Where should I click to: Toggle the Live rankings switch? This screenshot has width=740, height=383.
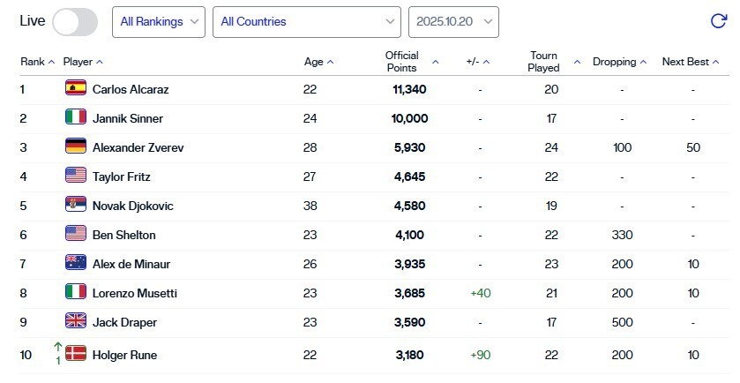click(x=75, y=22)
